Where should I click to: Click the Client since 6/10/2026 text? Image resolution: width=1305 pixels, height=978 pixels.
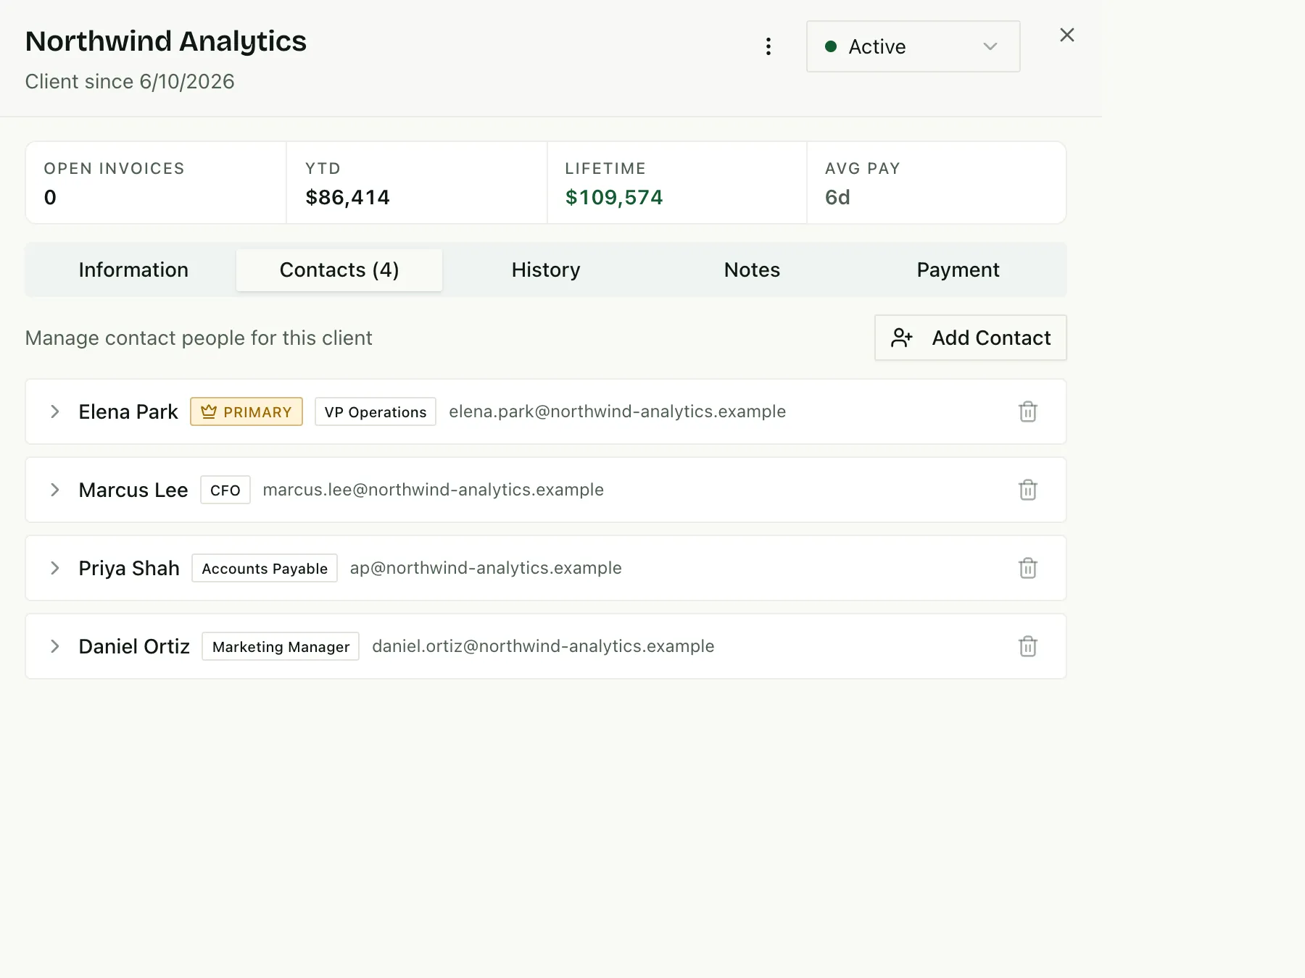(x=130, y=81)
